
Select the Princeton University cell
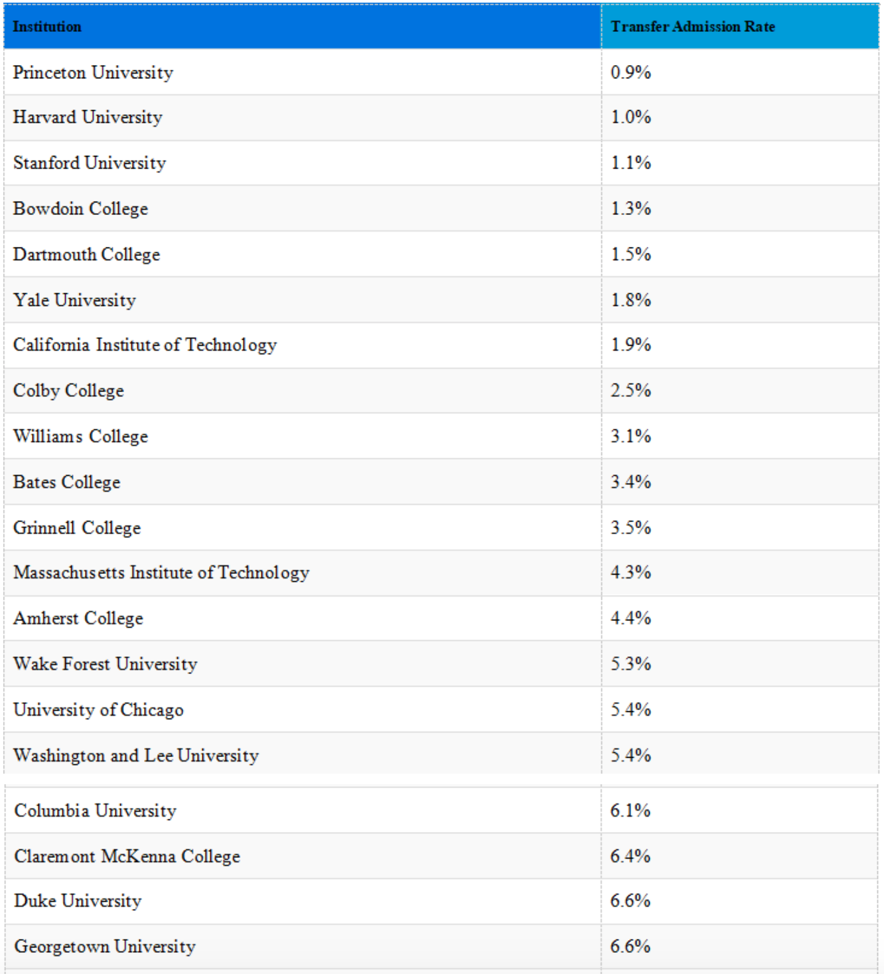(x=93, y=72)
